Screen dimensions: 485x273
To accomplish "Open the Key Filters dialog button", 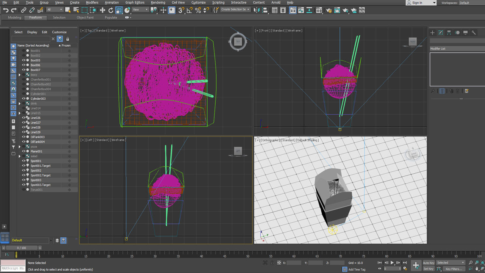I will pos(454,269).
